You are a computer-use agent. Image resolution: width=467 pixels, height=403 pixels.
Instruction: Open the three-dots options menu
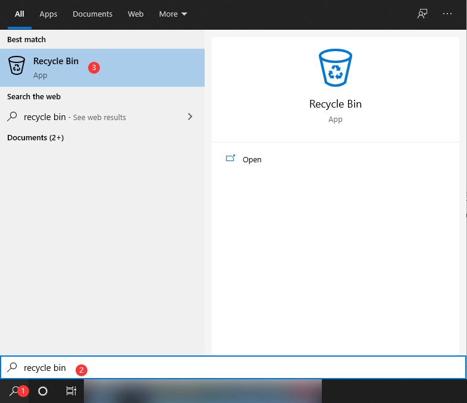tap(447, 14)
